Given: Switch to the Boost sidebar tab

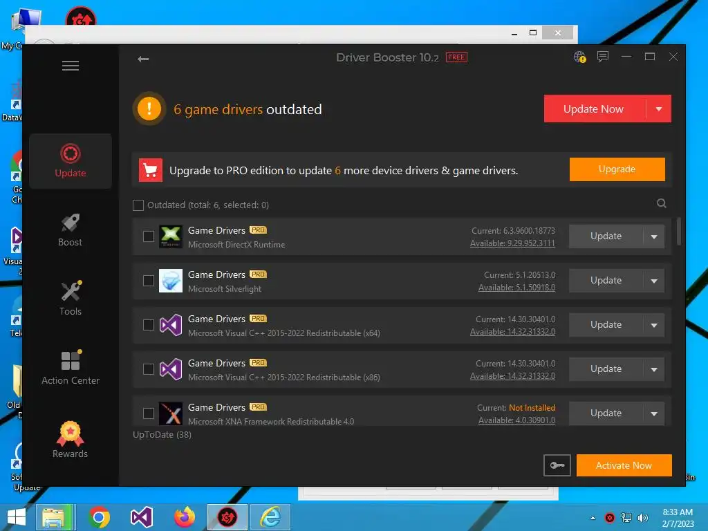Looking at the screenshot, I should coord(71,230).
